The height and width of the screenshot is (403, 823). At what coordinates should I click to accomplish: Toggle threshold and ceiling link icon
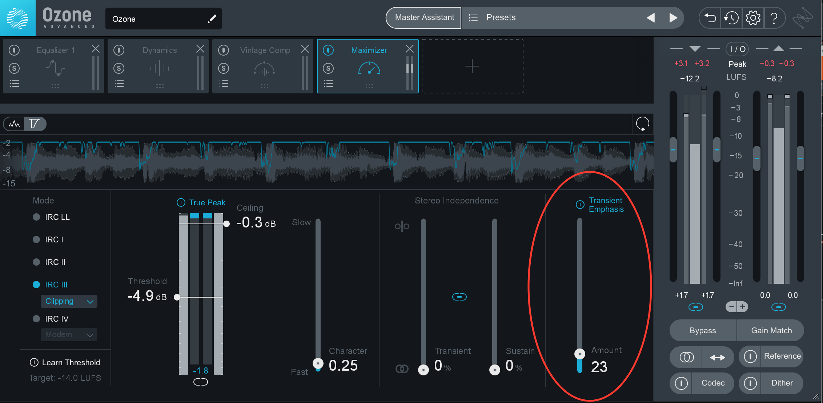click(201, 382)
